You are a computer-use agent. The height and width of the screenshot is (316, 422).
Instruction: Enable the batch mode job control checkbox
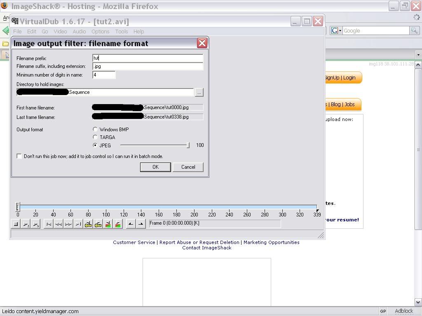(x=19, y=156)
